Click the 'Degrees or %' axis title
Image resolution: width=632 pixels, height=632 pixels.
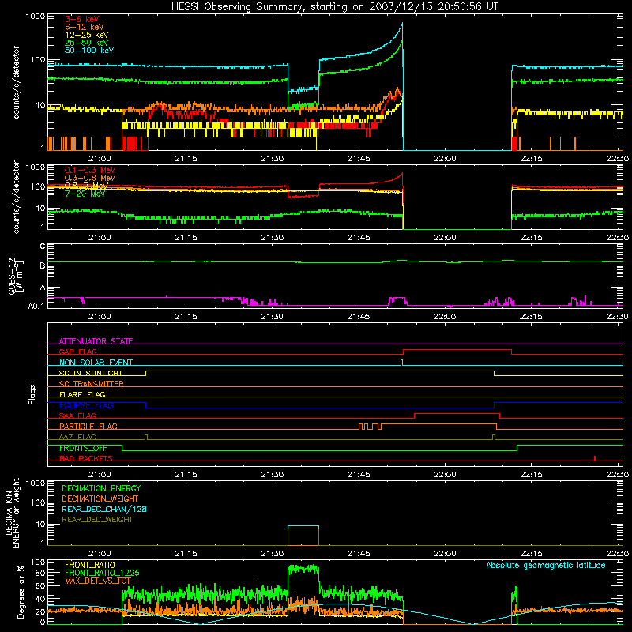point(21,592)
